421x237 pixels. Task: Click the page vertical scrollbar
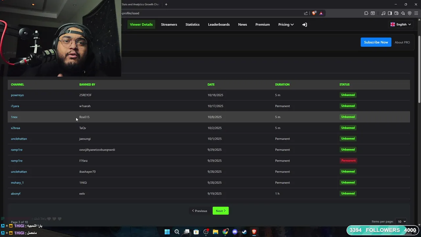[419, 69]
